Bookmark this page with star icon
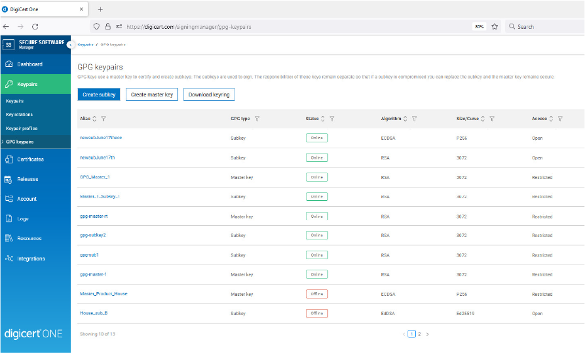This screenshot has width=585, height=353. tap(495, 27)
